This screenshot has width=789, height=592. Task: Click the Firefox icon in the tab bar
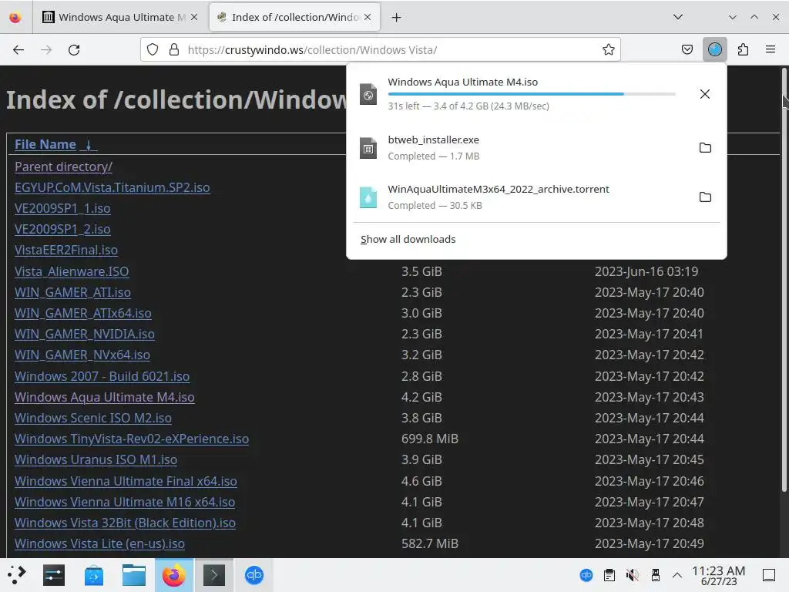[15, 17]
